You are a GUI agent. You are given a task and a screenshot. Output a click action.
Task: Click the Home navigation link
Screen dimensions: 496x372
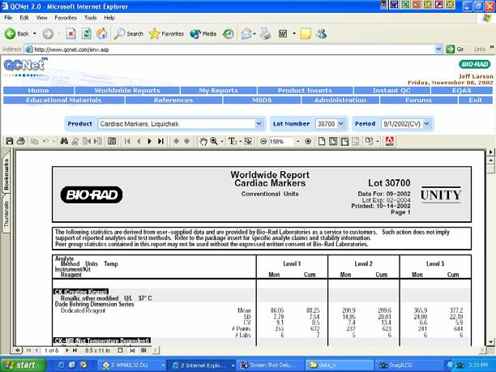38,91
